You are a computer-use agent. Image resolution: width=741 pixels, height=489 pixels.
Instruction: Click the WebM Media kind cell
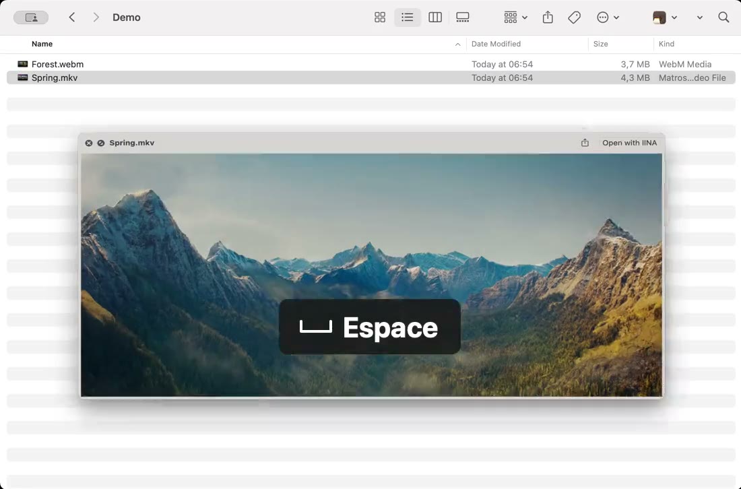(x=685, y=64)
